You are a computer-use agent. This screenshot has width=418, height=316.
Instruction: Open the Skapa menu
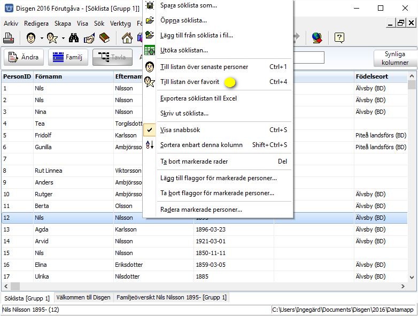click(63, 24)
